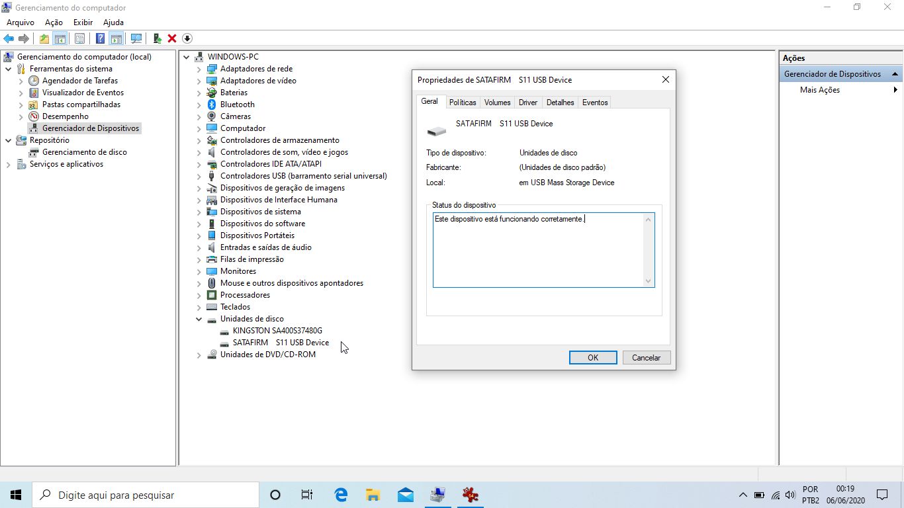Expand Controladores USB category

(199, 176)
